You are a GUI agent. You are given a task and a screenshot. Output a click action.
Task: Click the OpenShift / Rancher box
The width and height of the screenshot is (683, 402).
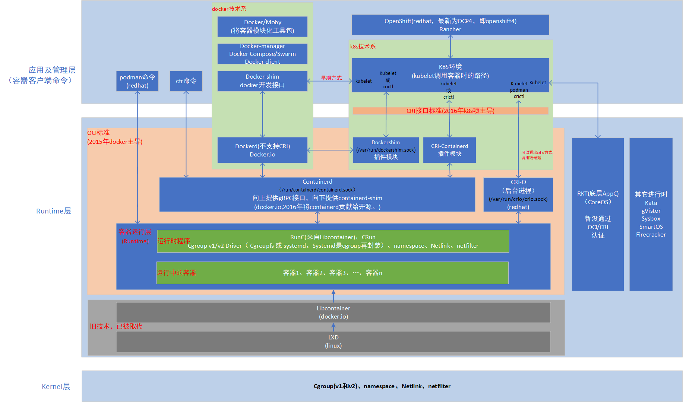450,25
